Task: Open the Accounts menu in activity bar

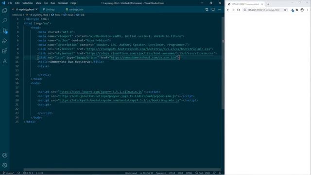Action: tap(5, 155)
